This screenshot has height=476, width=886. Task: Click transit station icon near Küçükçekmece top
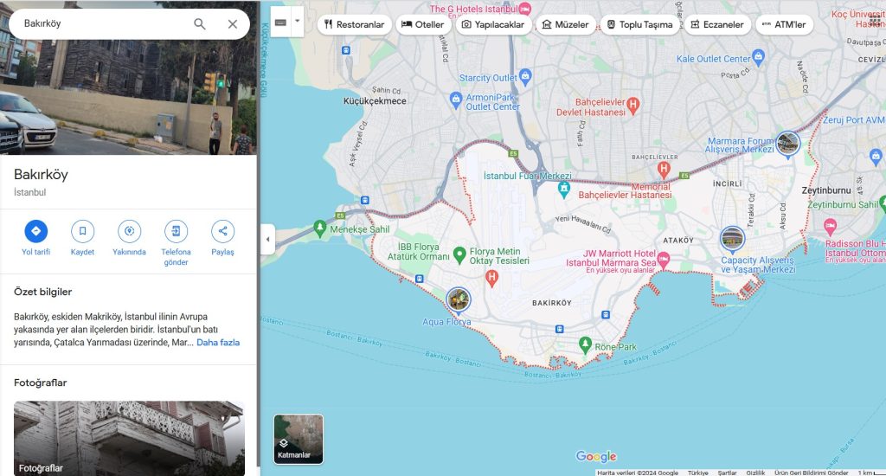coord(346,50)
